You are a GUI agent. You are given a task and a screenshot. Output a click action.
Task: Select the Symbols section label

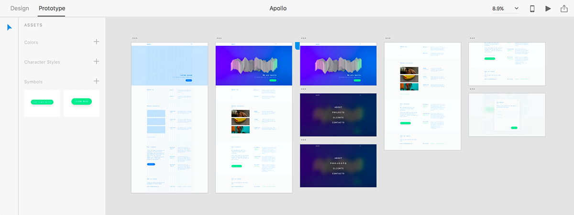click(x=33, y=82)
